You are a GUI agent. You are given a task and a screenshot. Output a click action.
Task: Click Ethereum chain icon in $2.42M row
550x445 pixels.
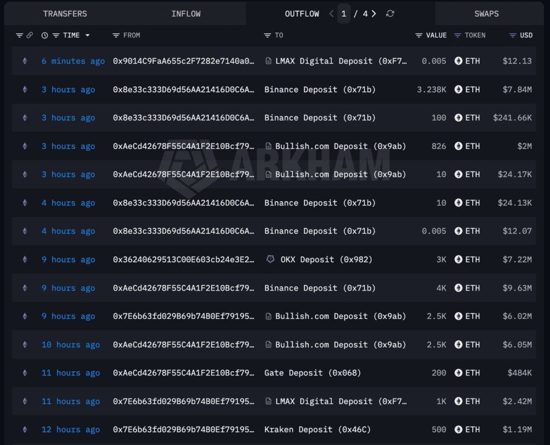tap(25, 401)
